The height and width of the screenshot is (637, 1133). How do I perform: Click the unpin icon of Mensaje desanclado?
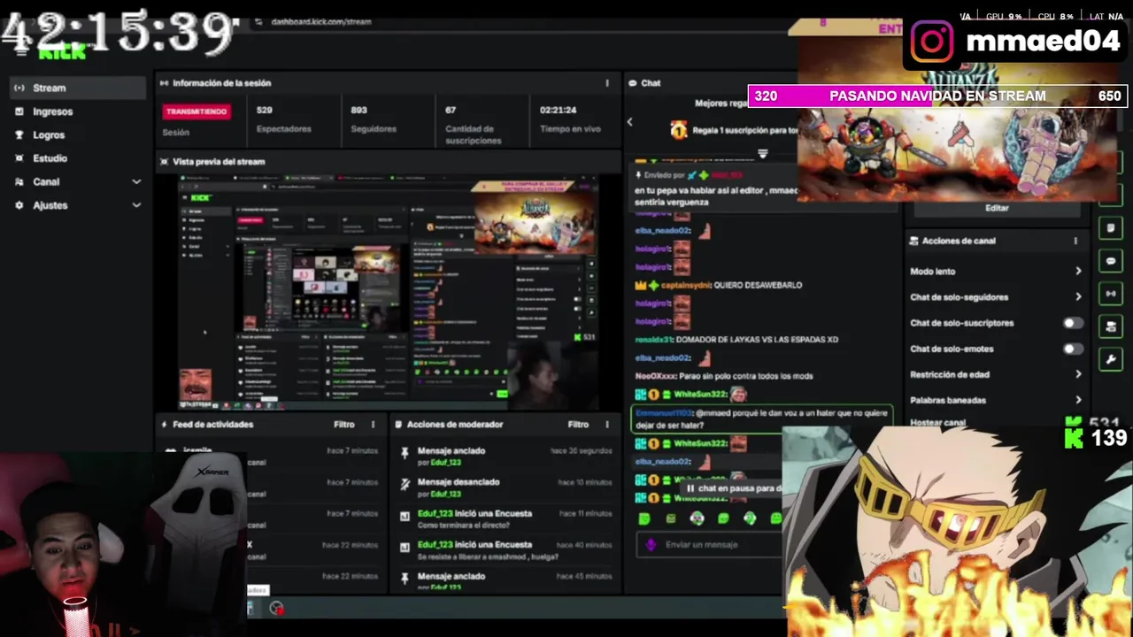(405, 484)
